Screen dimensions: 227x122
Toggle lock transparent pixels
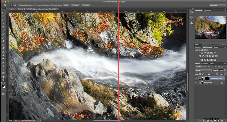[200, 74]
